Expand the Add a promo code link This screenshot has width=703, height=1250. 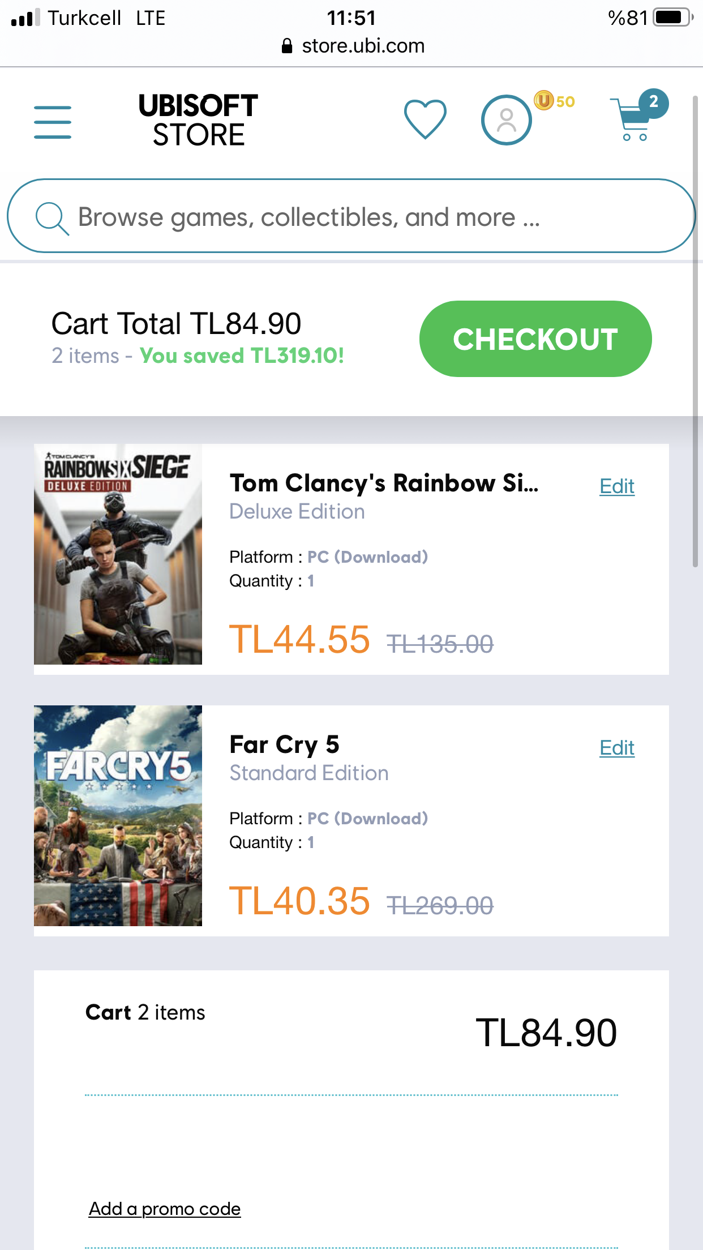pos(165,1209)
